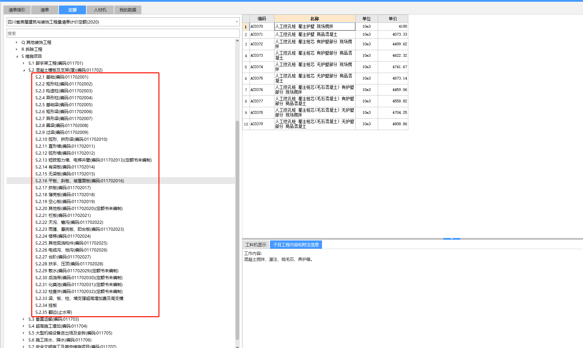
Task: Open the 人材机 tab
Action: pos(100,10)
